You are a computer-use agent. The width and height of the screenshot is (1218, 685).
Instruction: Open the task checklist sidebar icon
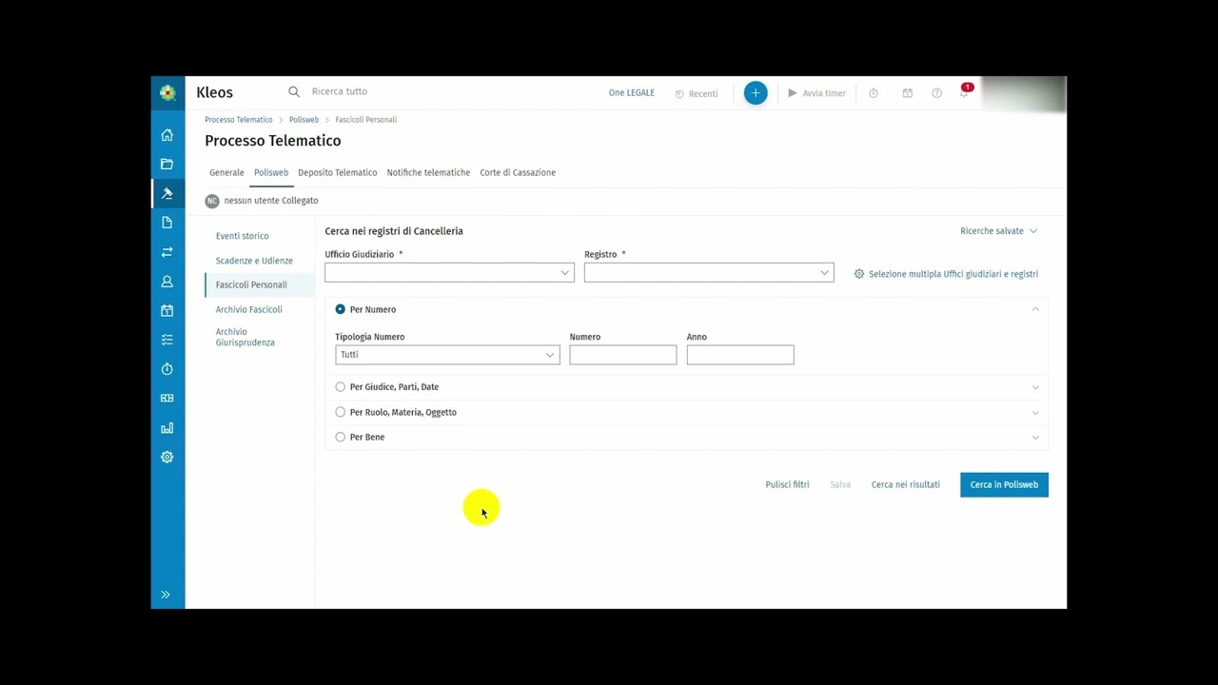pyautogui.click(x=167, y=340)
